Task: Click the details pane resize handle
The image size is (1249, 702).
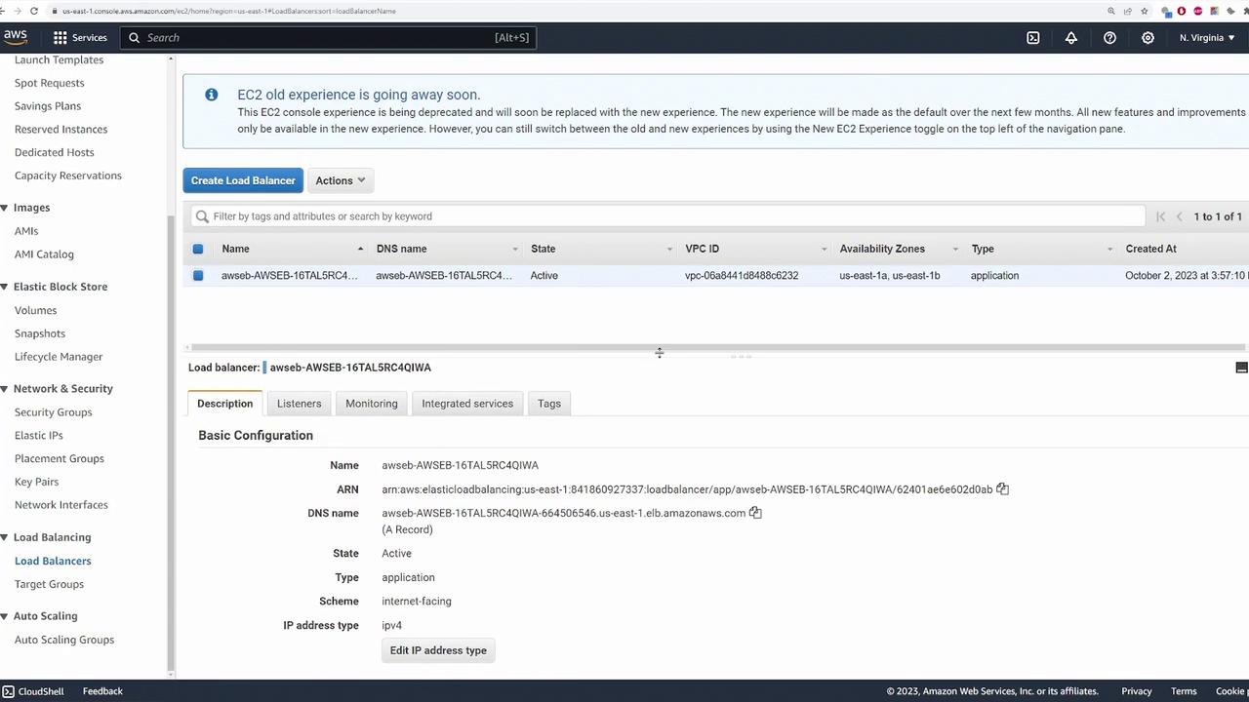Action: 742,356
